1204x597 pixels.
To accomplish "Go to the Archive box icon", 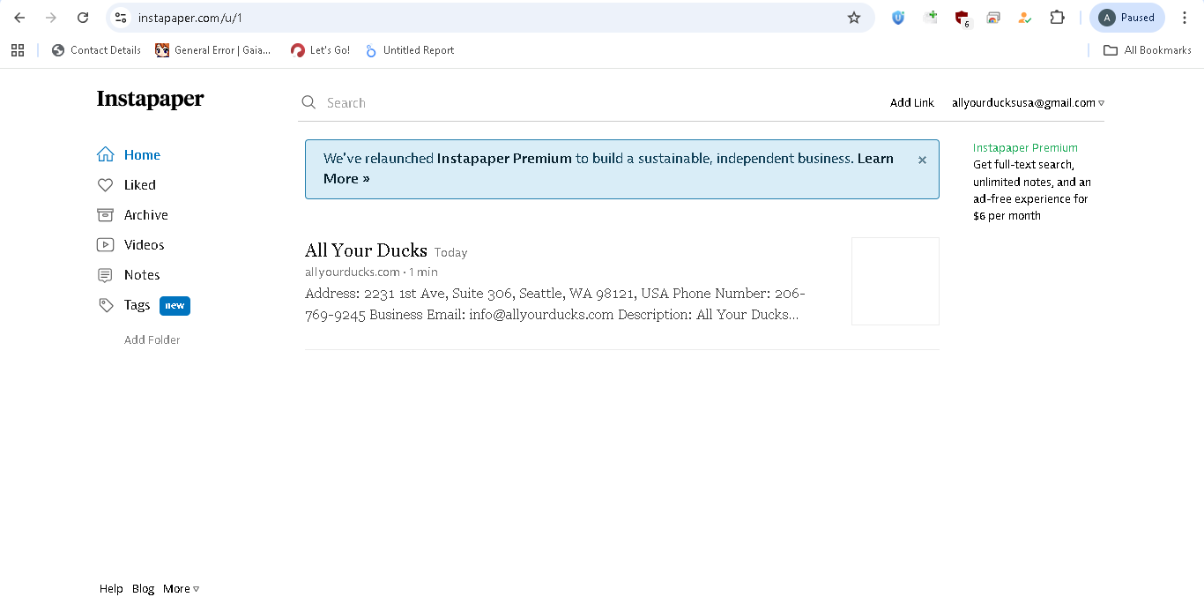I will click(105, 215).
